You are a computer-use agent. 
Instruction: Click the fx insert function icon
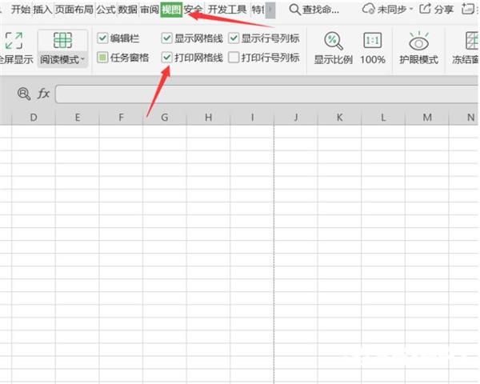pyautogui.click(x=43, y=94)
